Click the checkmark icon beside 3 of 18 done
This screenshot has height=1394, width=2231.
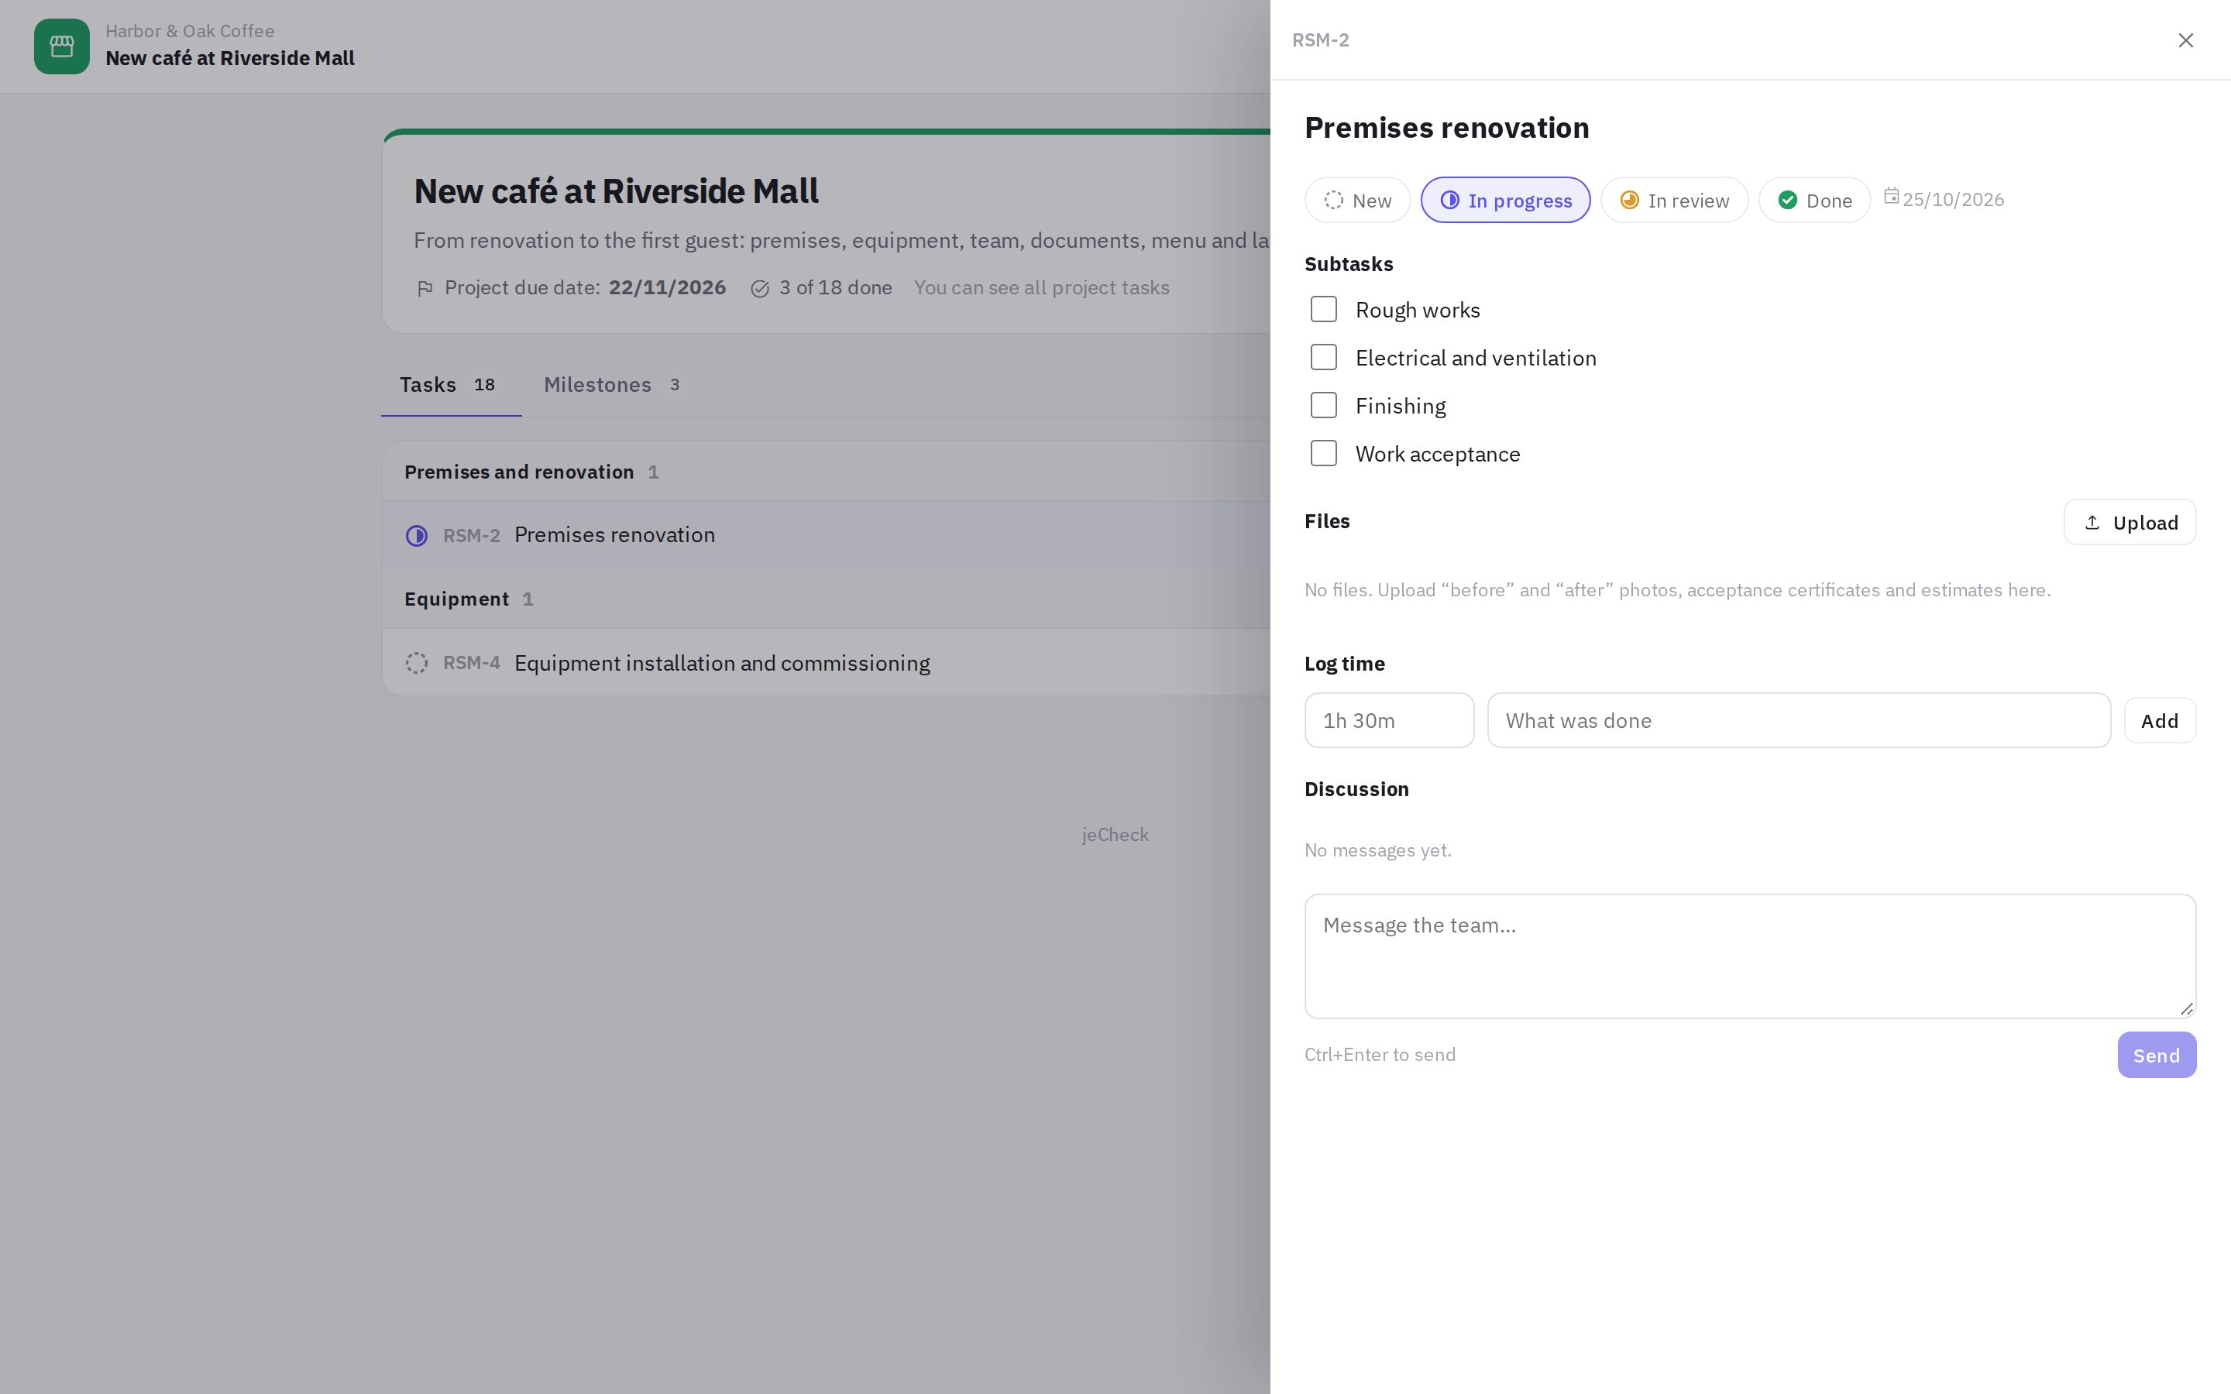coord(760,289)
